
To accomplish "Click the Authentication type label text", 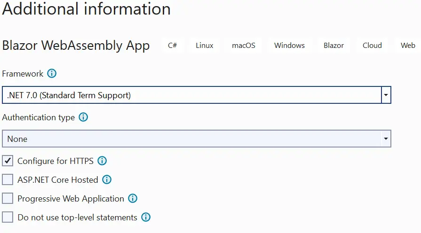I will (x=39, y=117).
